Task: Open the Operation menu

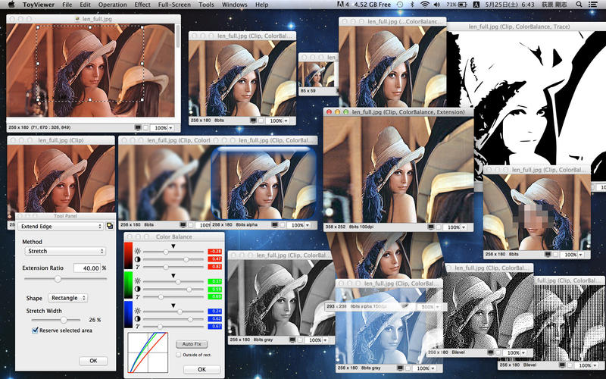Action: coord(112,5)
